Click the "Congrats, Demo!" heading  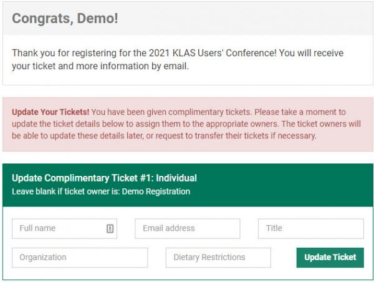[65, 19]
